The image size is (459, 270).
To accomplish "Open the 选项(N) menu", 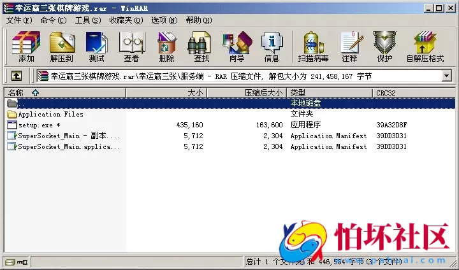I will pyautogui.click(x=164, y=20).
